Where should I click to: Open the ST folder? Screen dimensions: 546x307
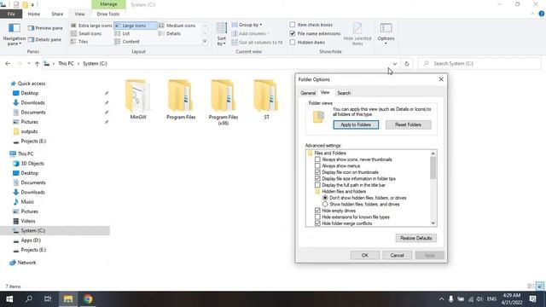[x=266, y=100]
